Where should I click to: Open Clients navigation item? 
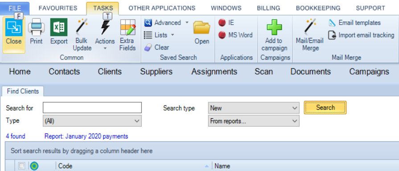tap(110, 71)
